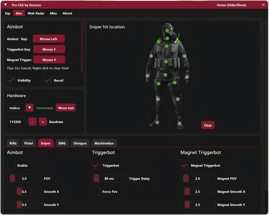The width and height of the screenshot is (269, 215).
Task: Open the Misc tab
Action: click(x=54, y=13)
